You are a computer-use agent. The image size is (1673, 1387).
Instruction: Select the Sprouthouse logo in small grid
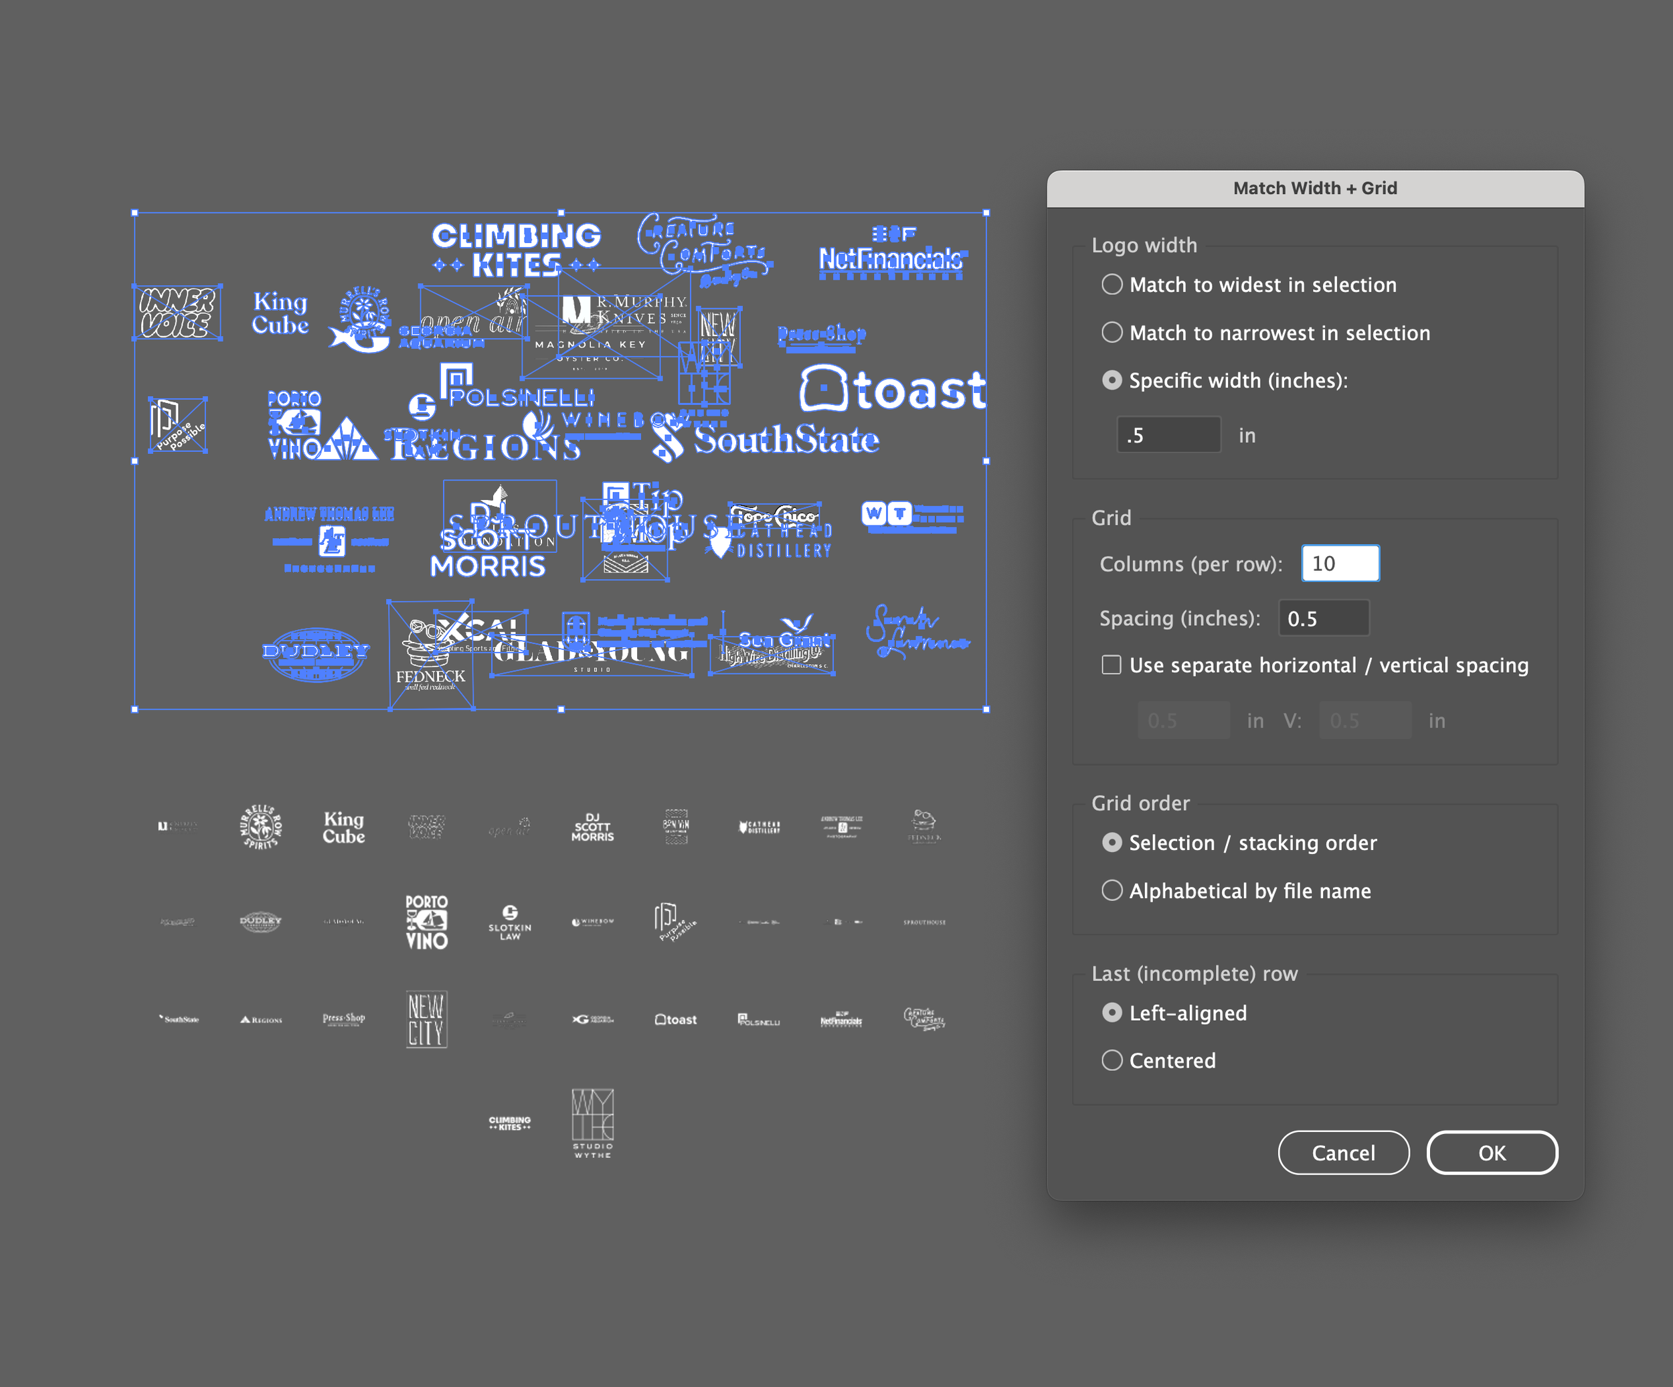coord(925,922)
